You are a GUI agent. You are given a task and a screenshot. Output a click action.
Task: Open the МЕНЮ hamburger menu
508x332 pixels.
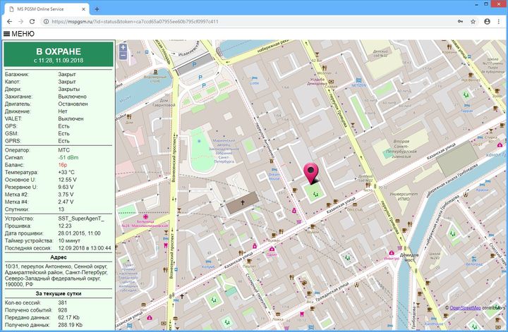(x=19, y=34)
